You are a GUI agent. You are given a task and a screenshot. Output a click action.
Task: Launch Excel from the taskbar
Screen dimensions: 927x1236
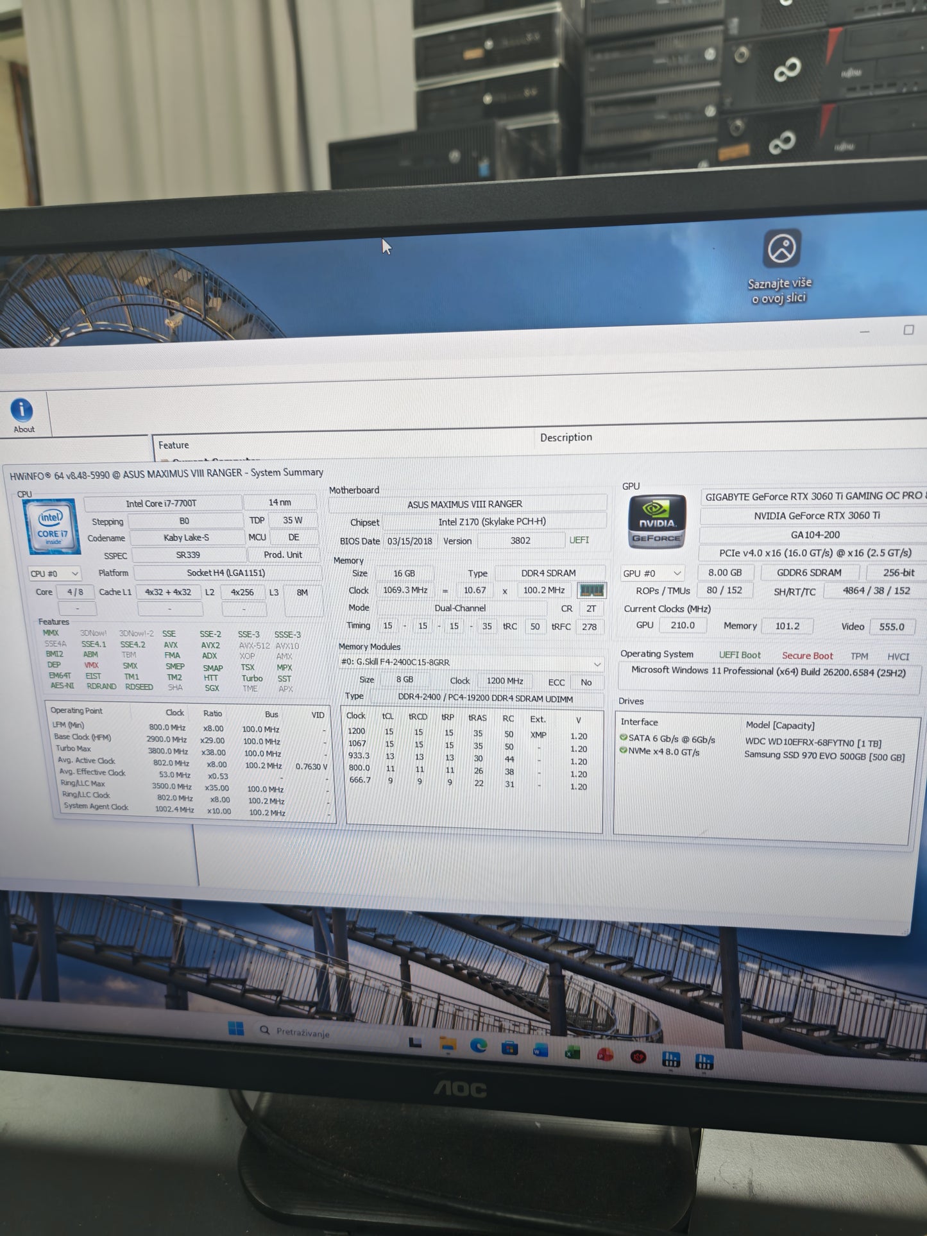coord(572,1053)
